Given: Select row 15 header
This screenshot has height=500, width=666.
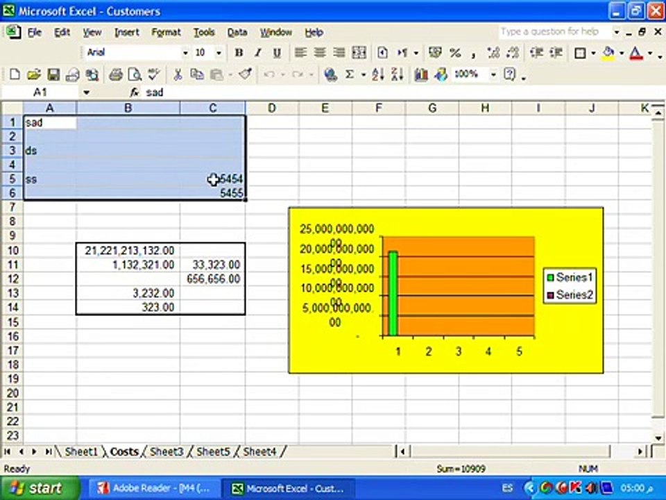Looking at the screenshot, I should pyautogui.click(x=12, y=322).
